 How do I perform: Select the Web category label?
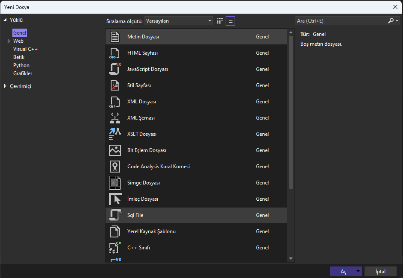tap(18, 41)
